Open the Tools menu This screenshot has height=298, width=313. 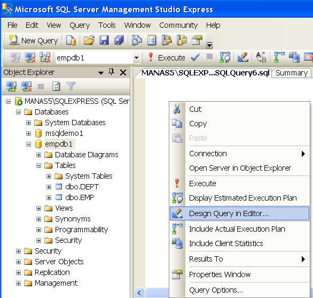pos(107,25)
